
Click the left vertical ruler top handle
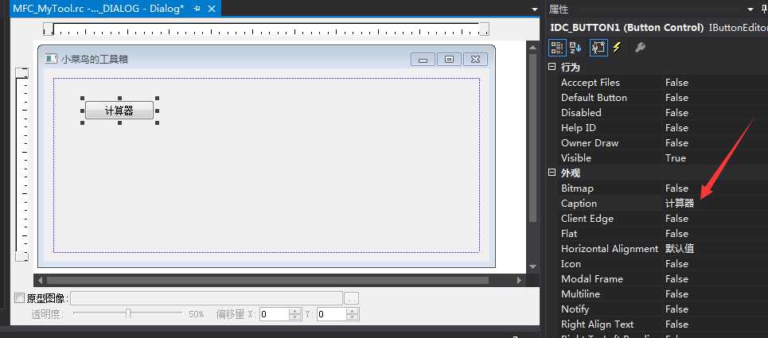tap(22, 73)
